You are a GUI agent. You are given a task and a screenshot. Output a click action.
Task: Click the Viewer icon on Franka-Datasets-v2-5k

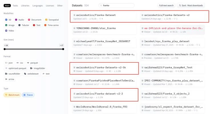point(74,71)
